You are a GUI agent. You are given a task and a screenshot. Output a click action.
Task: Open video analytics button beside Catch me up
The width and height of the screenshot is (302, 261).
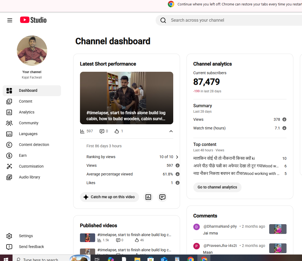148,197
